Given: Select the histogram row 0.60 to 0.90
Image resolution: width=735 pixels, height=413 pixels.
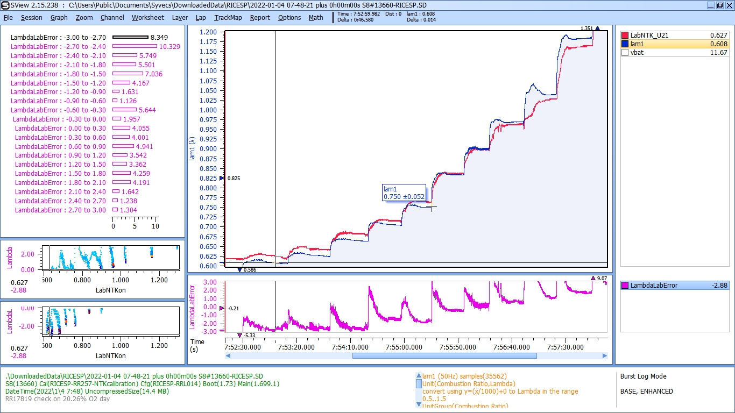Looking at the screenshot, I should tap(84, 146).
